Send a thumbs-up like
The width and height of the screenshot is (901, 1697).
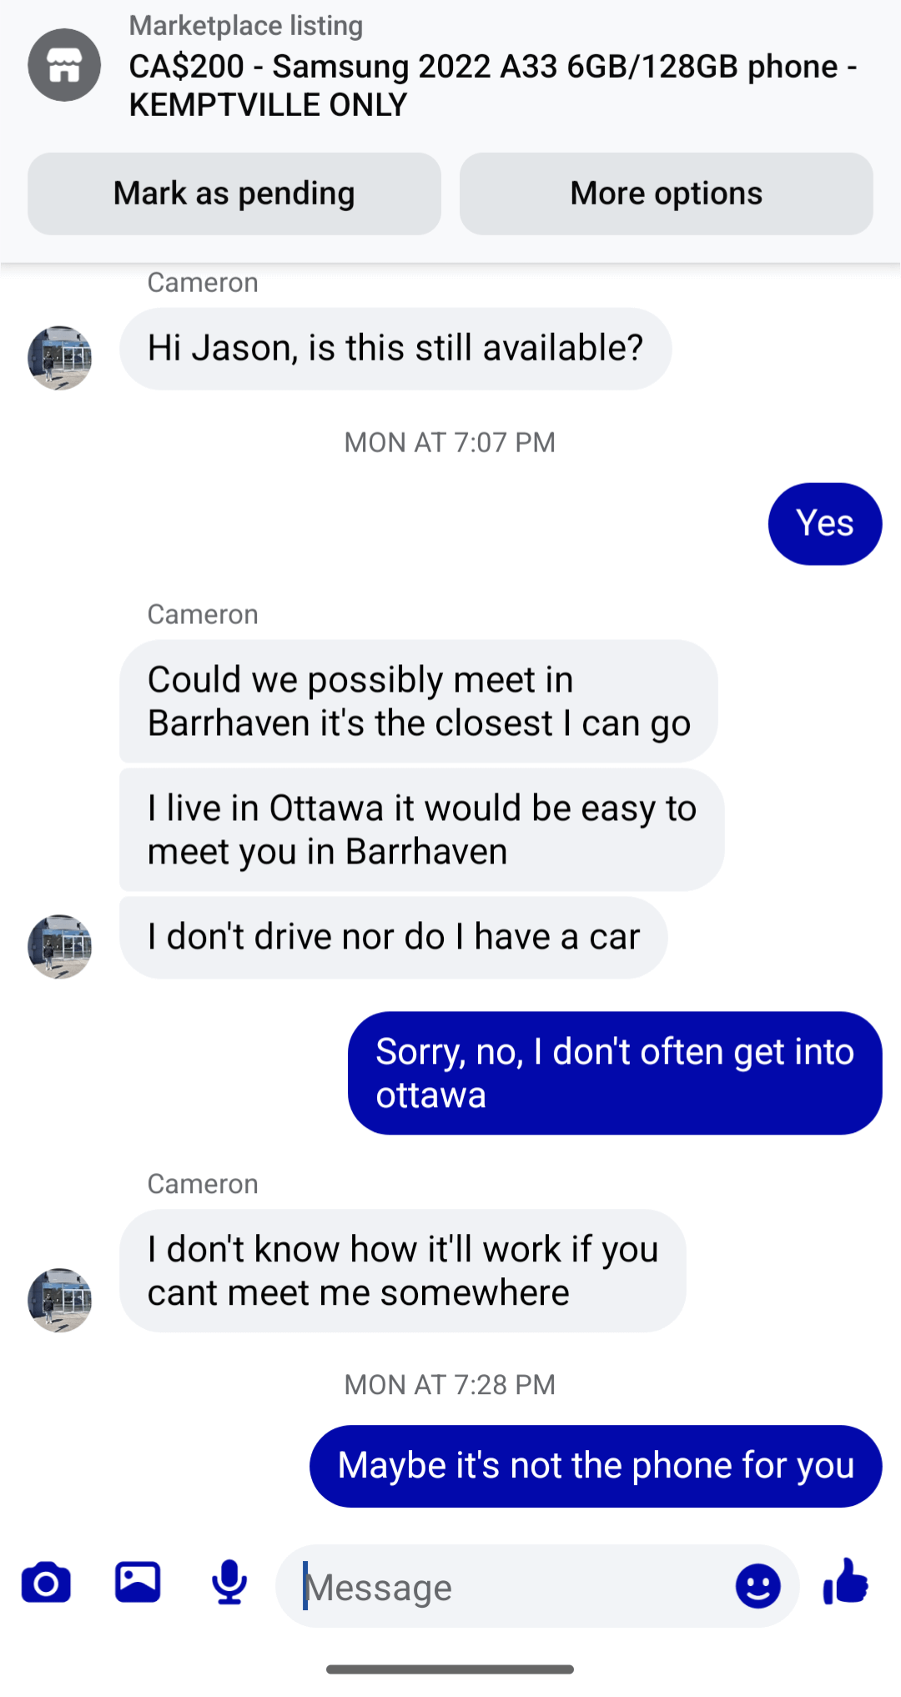pos(845,1582)
